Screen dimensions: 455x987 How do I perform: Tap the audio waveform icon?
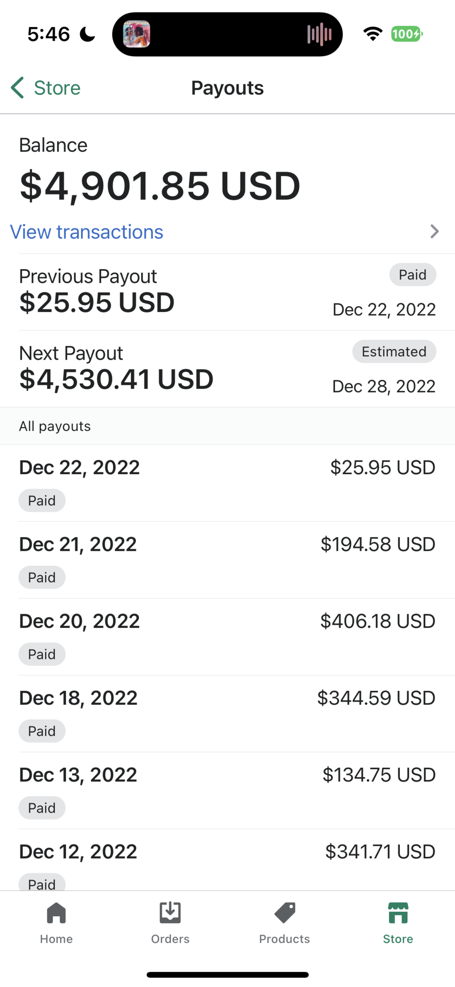319,34
